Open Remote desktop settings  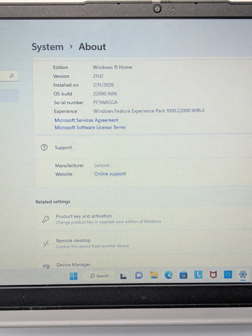tap(144, 243)
